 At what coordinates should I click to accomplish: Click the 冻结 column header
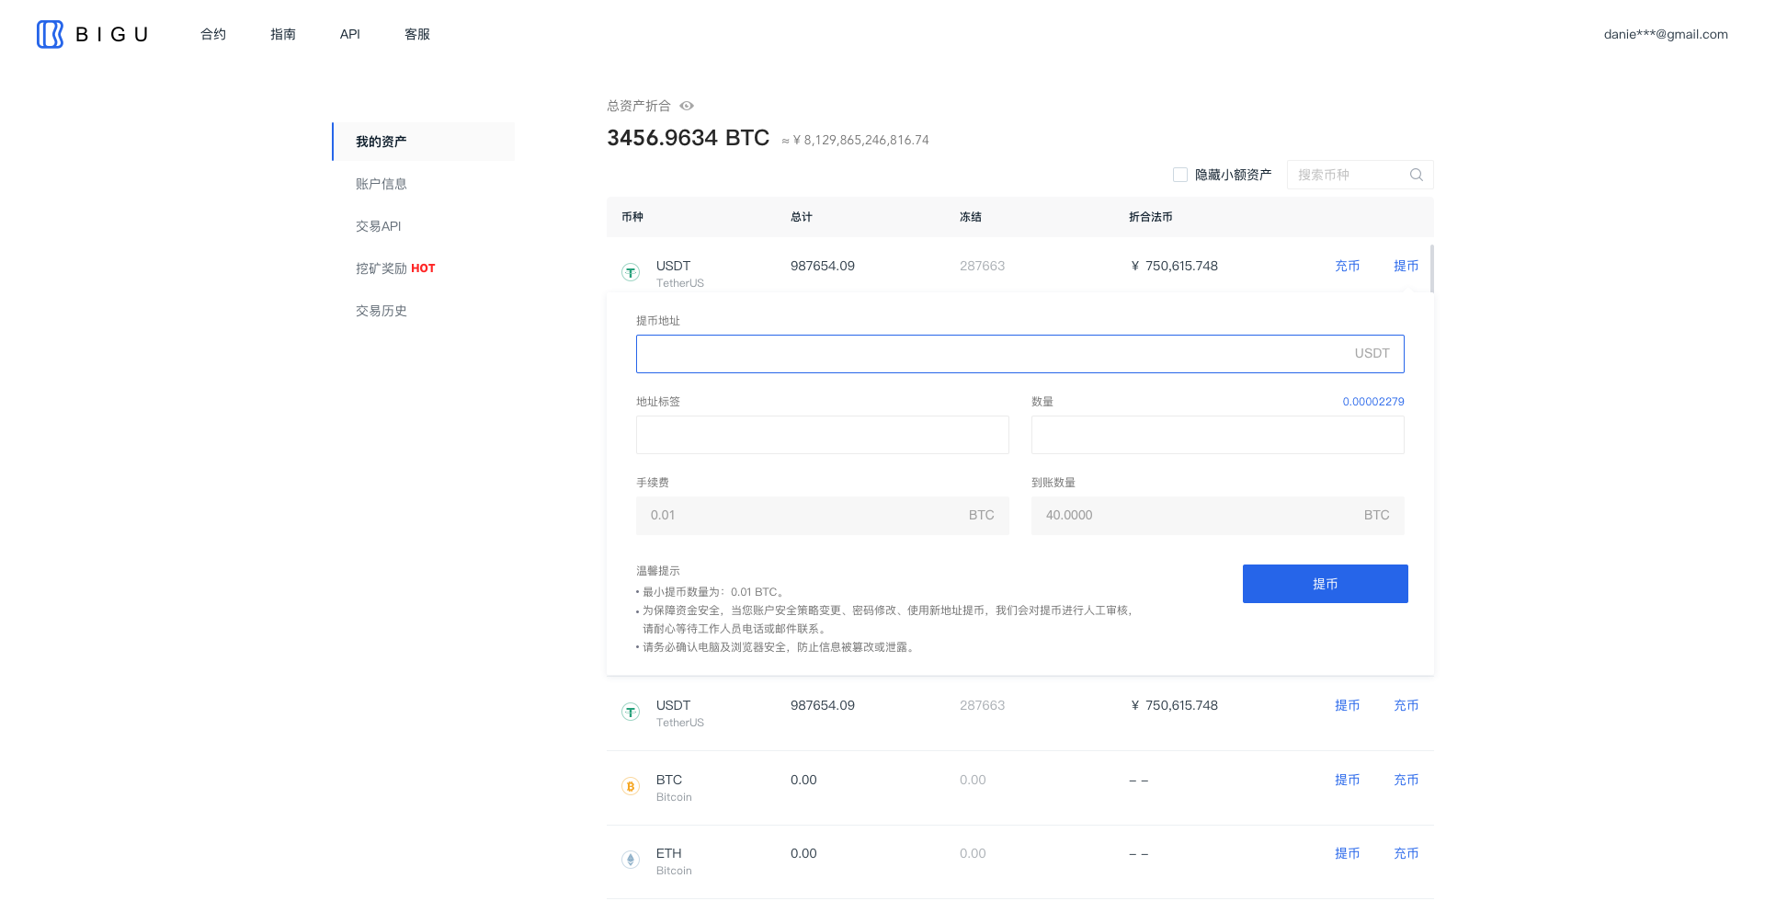click(x=971, y=217)
